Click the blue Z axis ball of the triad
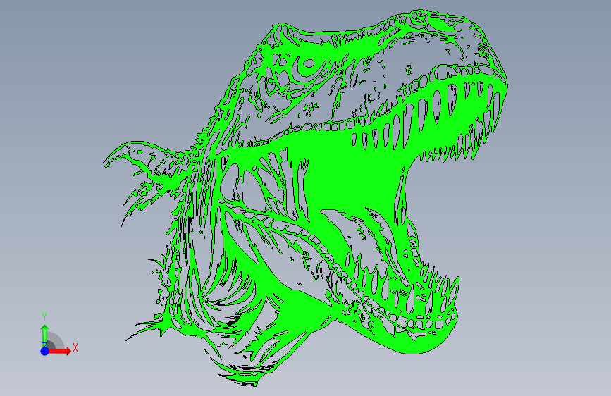Image resolution: width=611 pixels, height=396 pixels. [45, 351]
